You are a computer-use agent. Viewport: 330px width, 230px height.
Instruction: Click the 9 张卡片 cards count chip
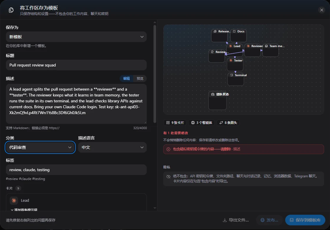click(175, 123)
